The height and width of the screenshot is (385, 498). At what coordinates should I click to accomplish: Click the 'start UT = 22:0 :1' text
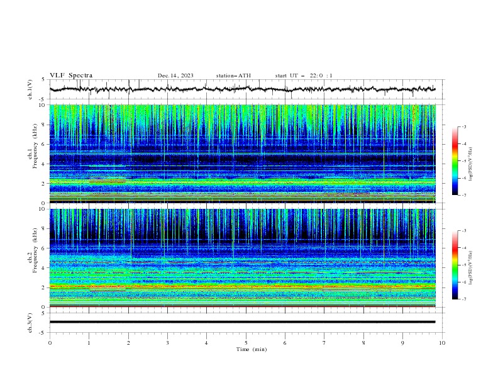[x=304, y=75]
